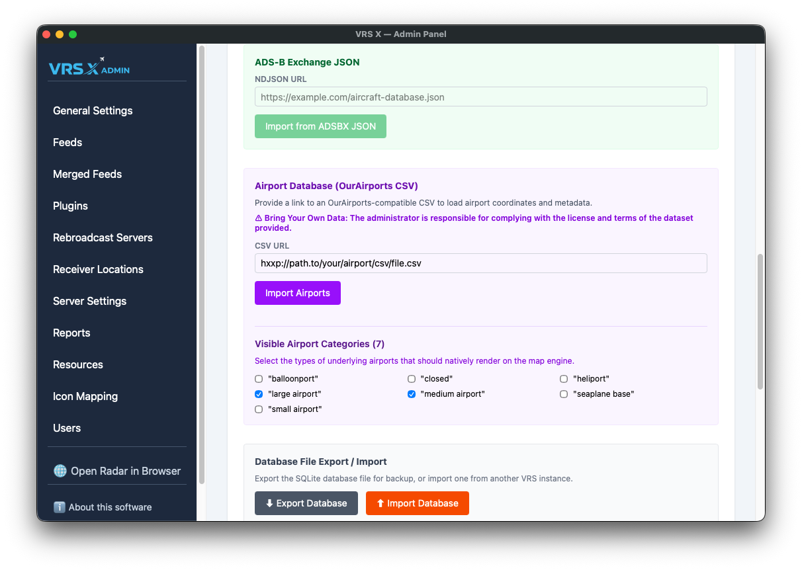Click the info icon beside About this software
The height and width of the screenshot is (570, 802).
(60, 507)
